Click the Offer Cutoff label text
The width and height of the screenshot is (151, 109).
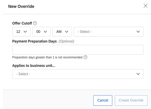22,23
